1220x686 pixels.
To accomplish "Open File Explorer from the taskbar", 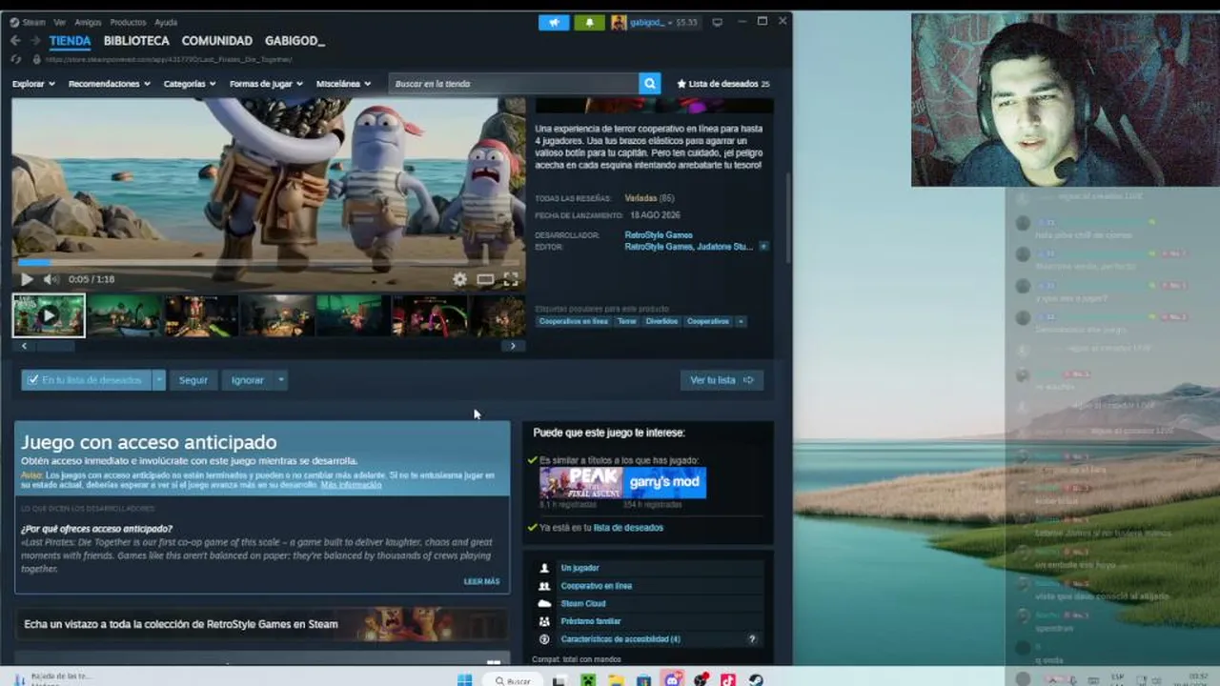I will coord(616,680).
